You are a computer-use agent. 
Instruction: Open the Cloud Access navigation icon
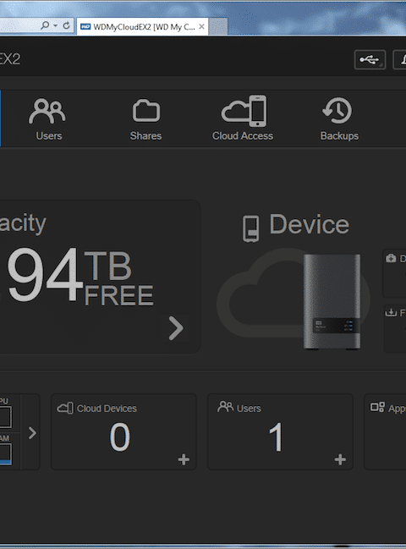click(244, 111)
